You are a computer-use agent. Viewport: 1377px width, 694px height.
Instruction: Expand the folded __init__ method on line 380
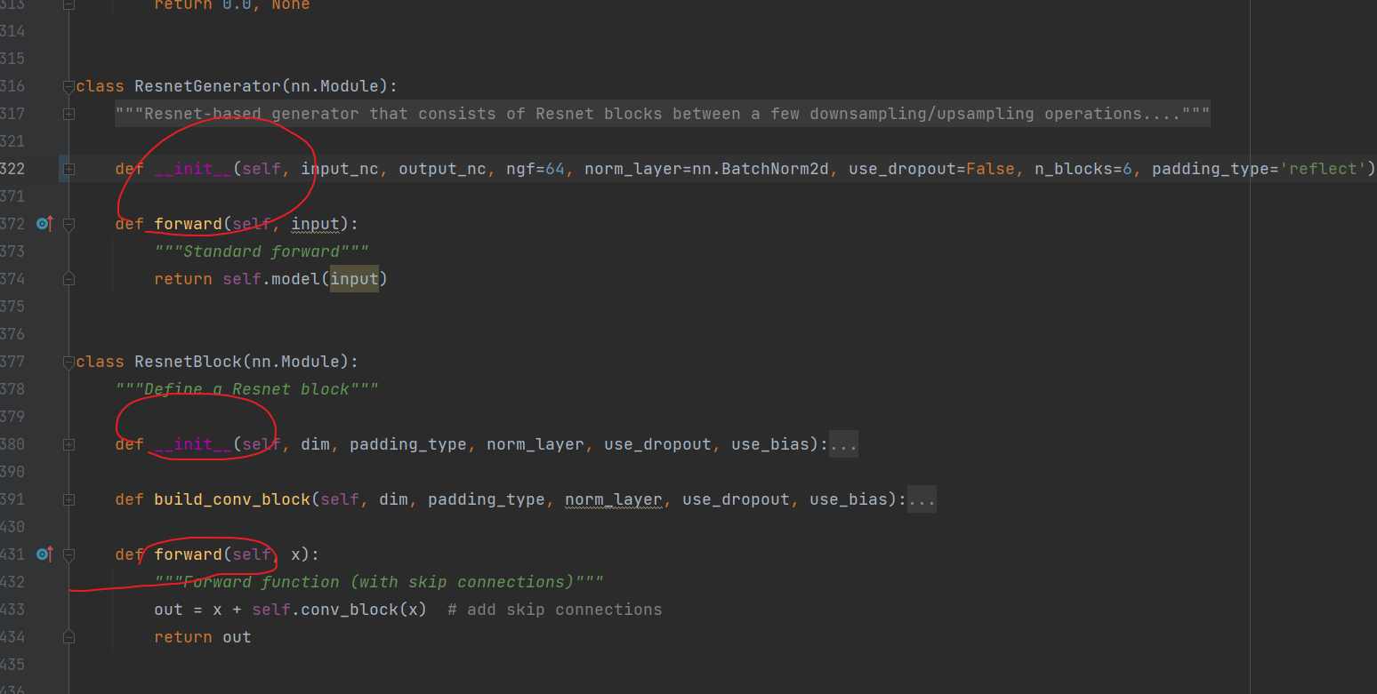tap(68, 444)
